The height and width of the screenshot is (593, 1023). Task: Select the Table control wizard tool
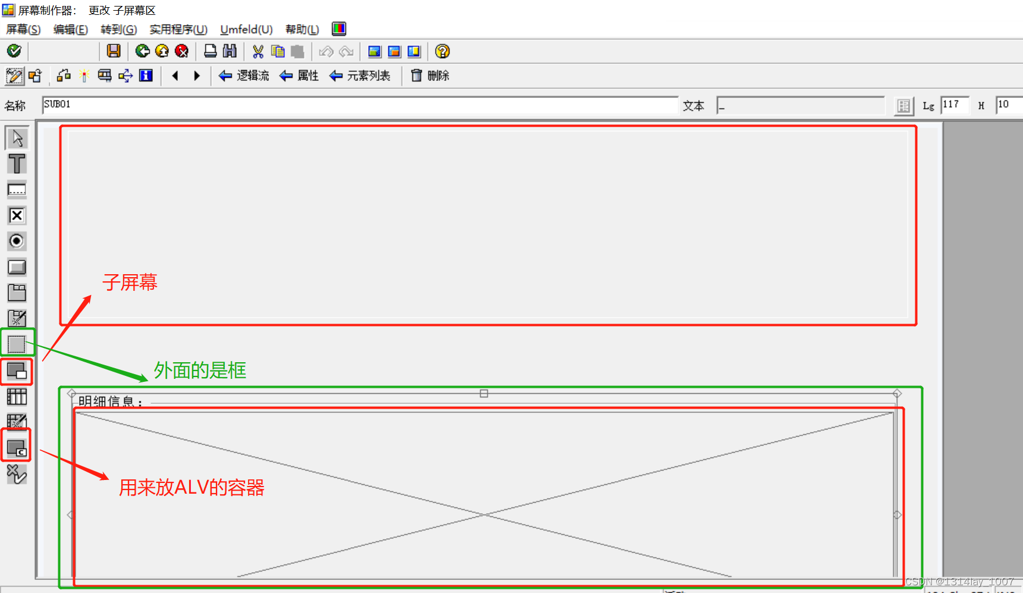(17, 422)
